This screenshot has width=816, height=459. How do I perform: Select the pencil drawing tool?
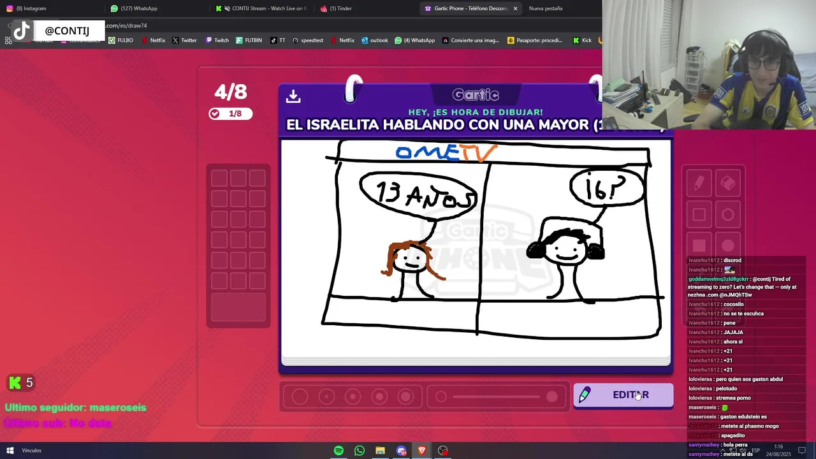699,184
